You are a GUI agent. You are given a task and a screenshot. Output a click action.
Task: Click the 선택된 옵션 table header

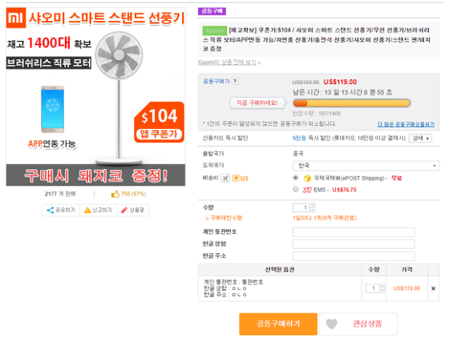tap(280, 270)
